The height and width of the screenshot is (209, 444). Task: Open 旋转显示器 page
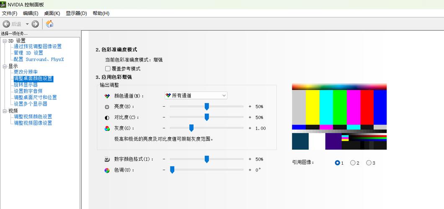(x=26, y=85)
